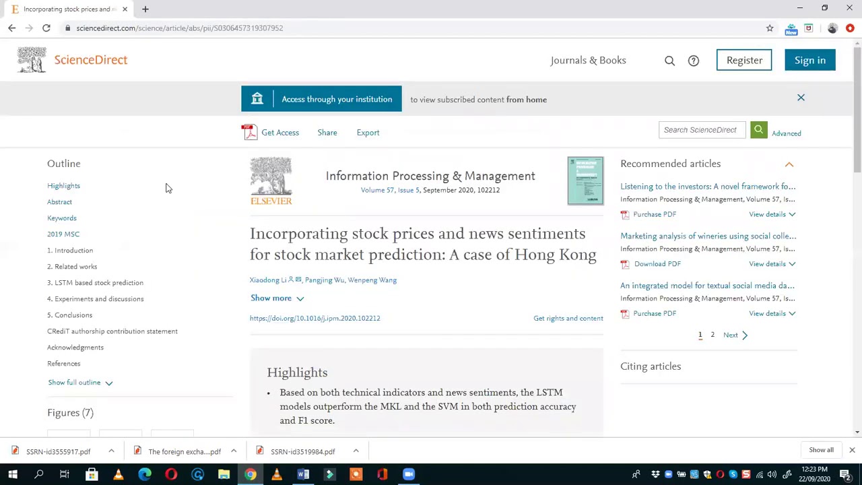Expand View details for Listening to the investors
The height and width of the screenshot is (485, 862).
[x=772, y=214]
